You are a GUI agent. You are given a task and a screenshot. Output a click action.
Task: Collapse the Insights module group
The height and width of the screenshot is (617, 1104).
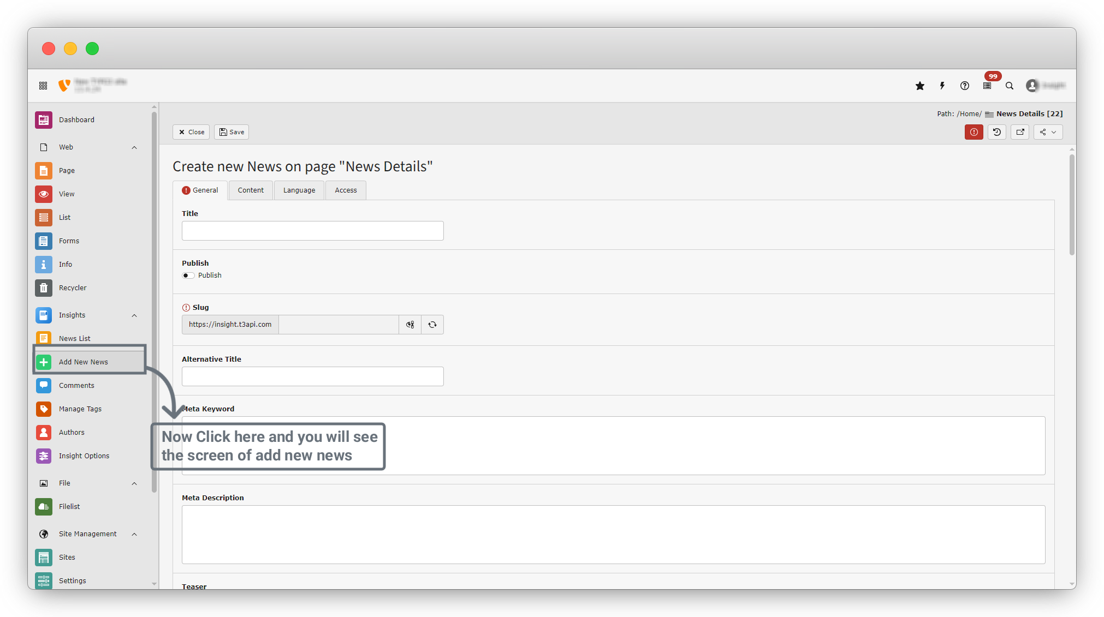pos(134,315)
